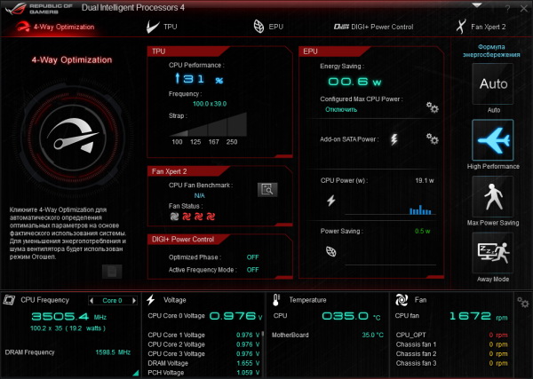The width and height of the screenshot is (533, 379).
Task: Open monitor settings gear at bottom right
Action: (523, 302)
